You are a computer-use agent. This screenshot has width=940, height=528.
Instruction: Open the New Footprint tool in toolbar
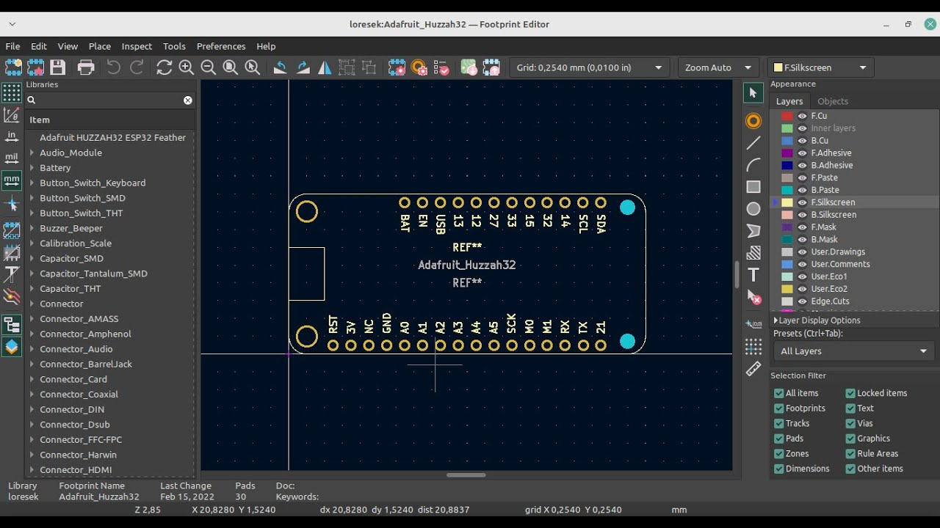click(x=13, y=67)
